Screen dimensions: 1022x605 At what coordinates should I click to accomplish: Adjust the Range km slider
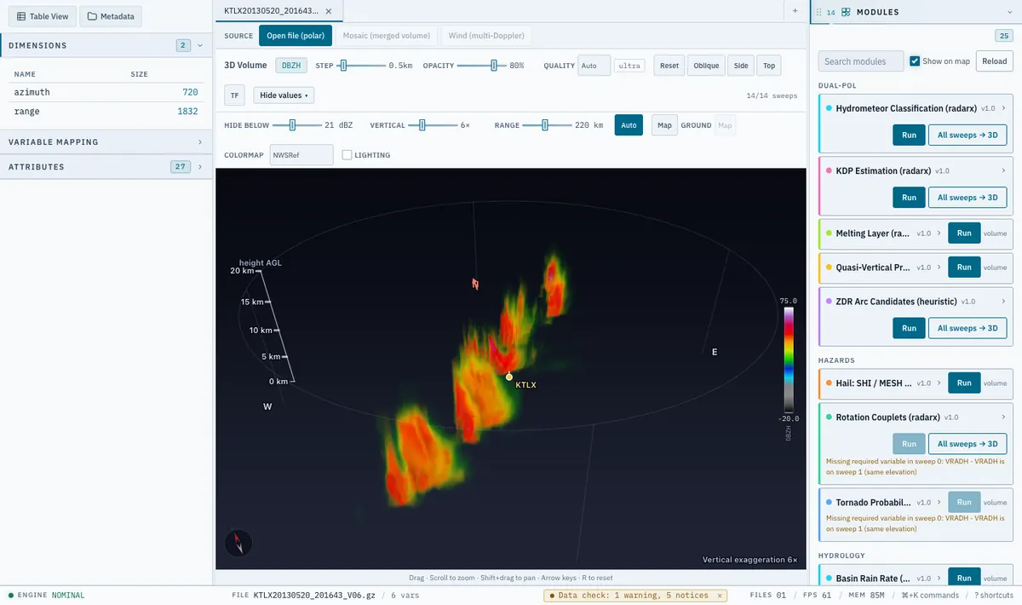point(547,125)
